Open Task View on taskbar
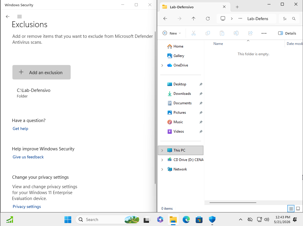 (x=147, y=220)
